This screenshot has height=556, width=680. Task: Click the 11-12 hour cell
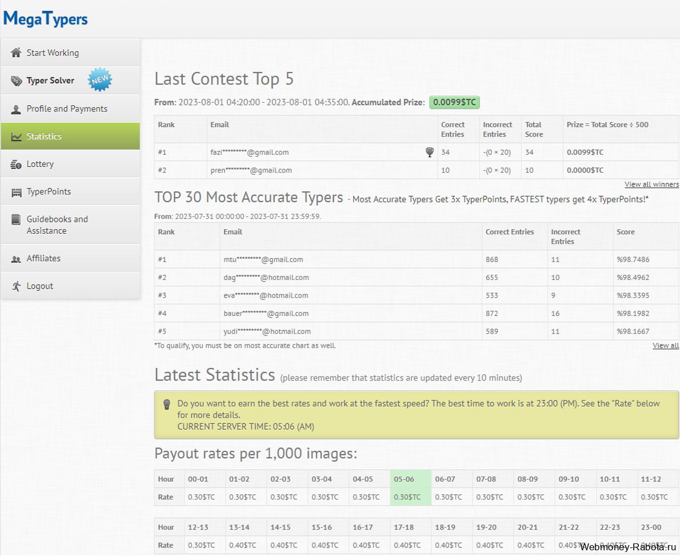click(658, 479)
